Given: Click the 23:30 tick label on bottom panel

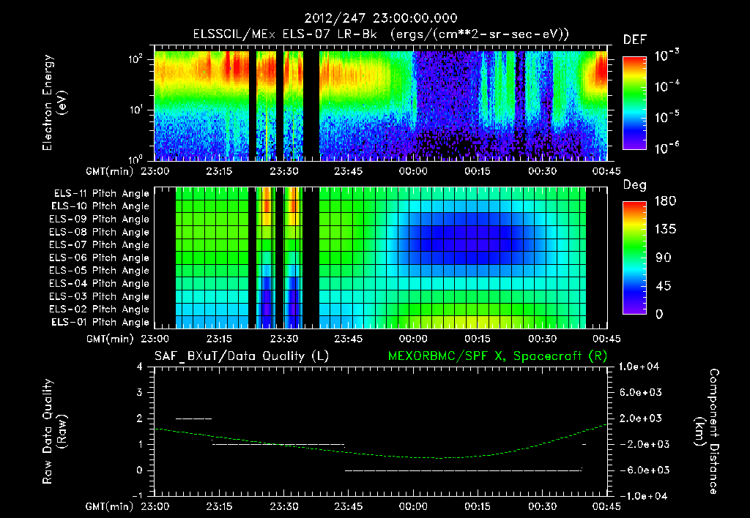Looking at the screenshot, I should [284, 506].
